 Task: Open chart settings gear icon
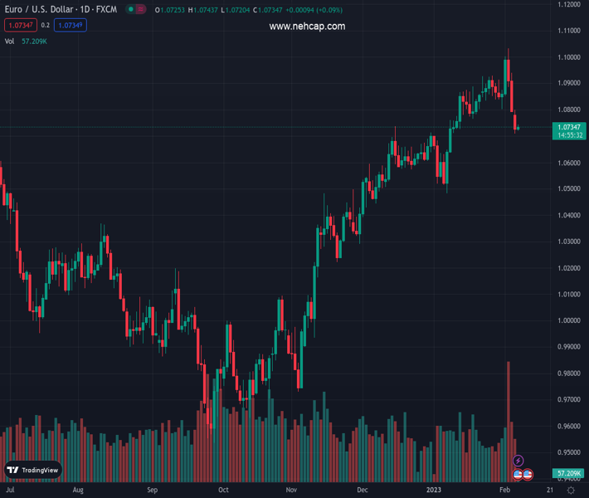(x=571, y=491)
